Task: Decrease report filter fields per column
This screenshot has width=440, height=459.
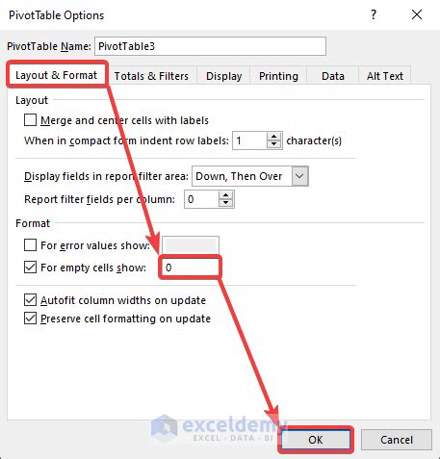Action: (x=225, y=203)
